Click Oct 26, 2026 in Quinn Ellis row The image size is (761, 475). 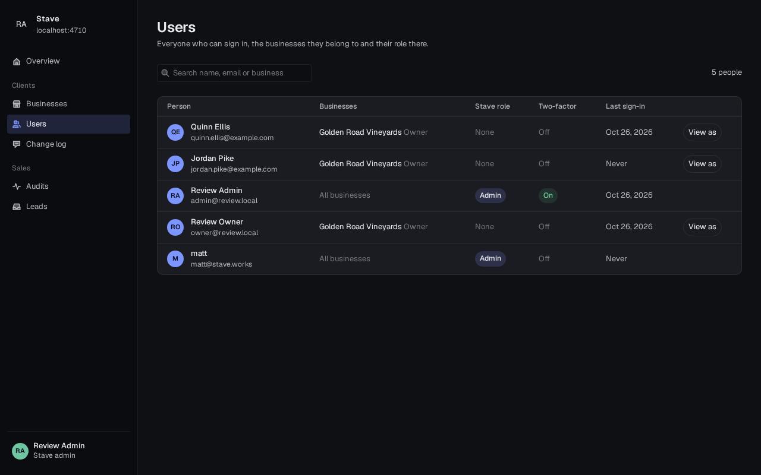629,132
